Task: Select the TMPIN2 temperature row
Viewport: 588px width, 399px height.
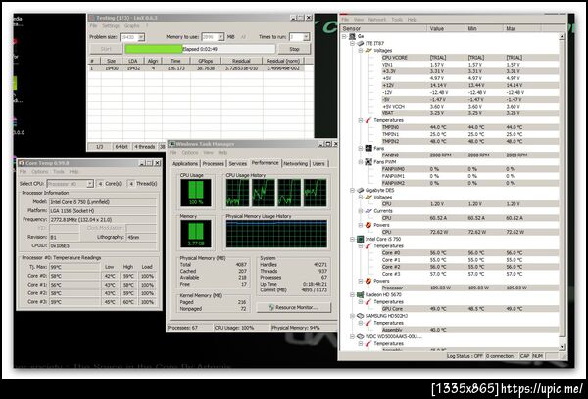Action: point(469,141)
